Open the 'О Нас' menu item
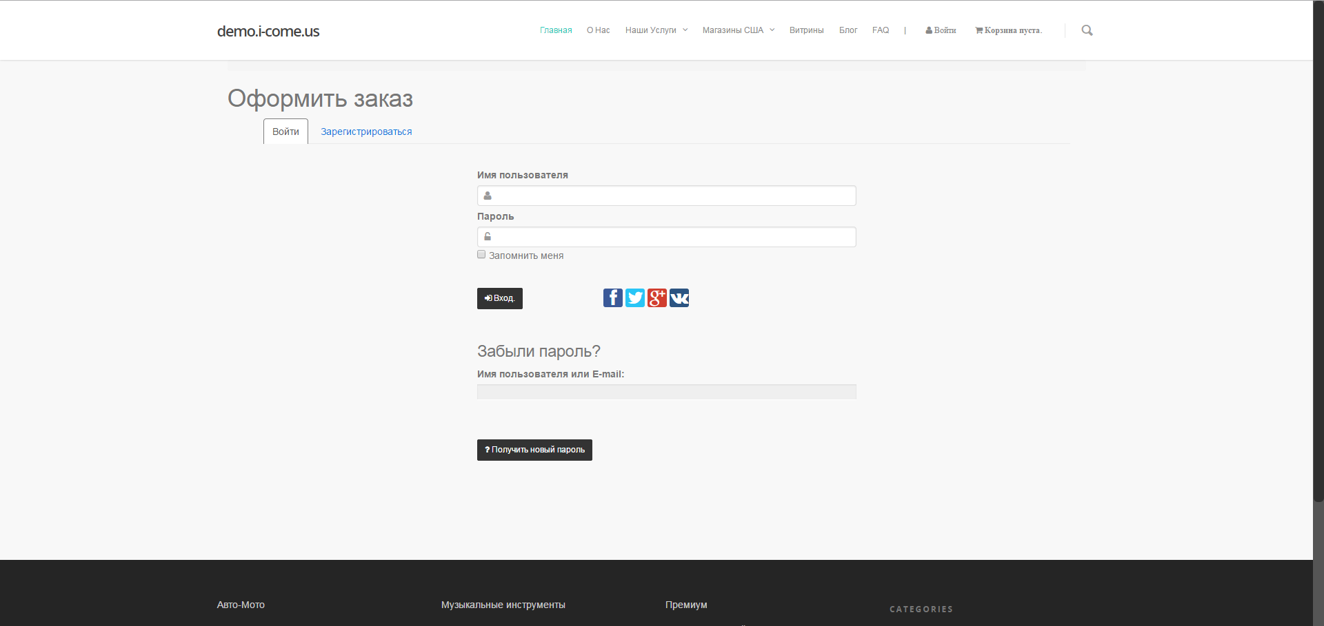 (x=599, y=30)
